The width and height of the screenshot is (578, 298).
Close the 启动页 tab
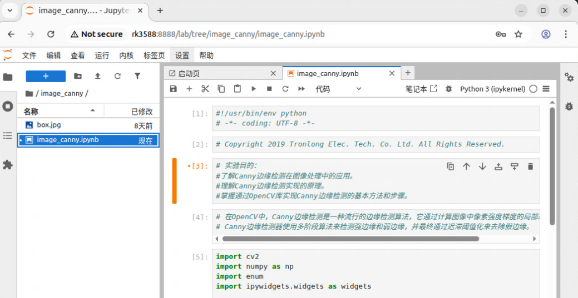pos(273,74)
